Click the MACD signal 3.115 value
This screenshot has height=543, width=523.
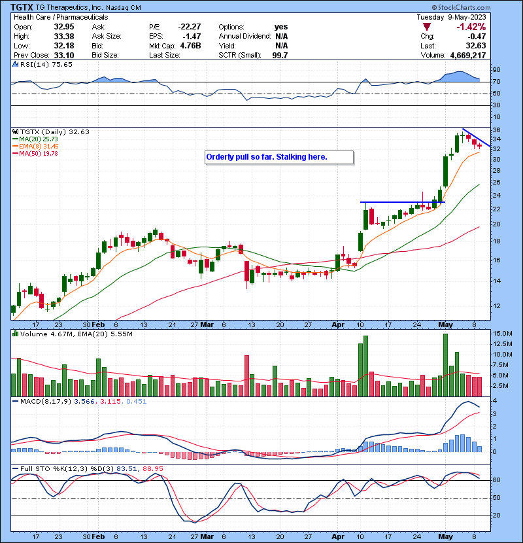click(110, 402)
